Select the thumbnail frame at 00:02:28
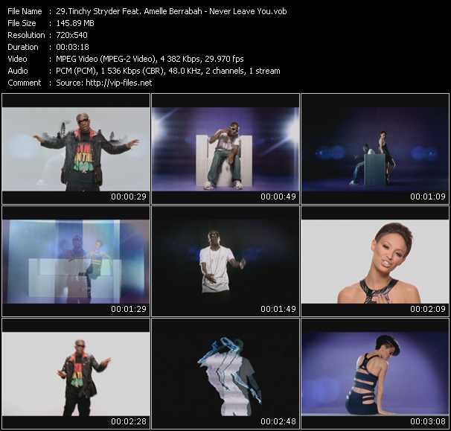Screen dimensions: 451x431 [76, 374]
